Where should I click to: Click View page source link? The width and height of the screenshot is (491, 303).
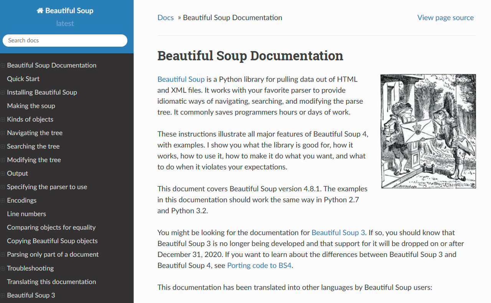(445, 18)
